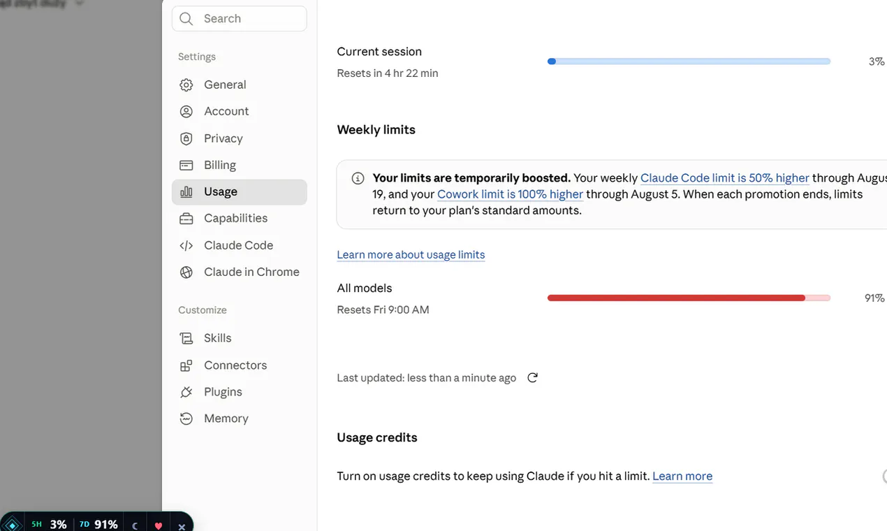Click the 'All models' label
Screen dimensions: 887x531
click(365, 288)
